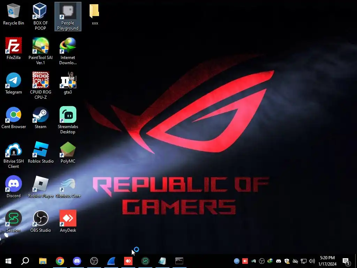Select the PolyMC desktop shortcut
The width and height of the screenshot is (357, 268).
click(x=68, y=152)
